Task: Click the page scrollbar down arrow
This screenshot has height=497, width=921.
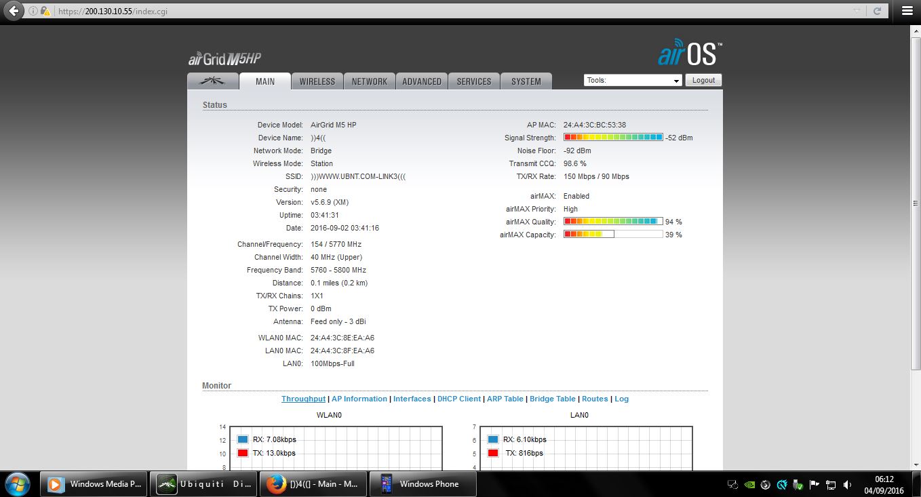Action: click(916, 465)
